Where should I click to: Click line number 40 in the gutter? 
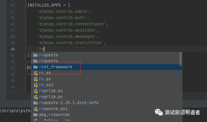tap(12, 49)
